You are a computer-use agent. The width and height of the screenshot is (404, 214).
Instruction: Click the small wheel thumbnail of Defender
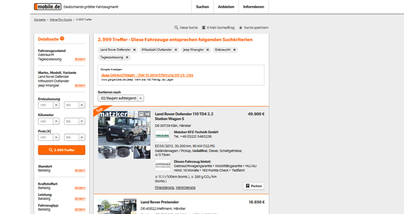tap(125, 153)
